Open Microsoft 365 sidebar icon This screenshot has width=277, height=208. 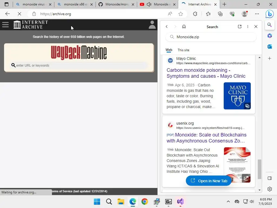coord(270,36)
